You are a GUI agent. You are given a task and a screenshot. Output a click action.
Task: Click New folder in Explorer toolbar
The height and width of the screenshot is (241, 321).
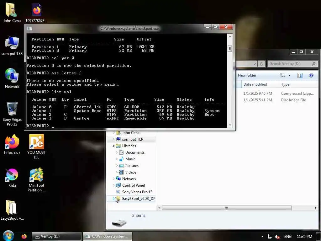click(x=247, y=75)
